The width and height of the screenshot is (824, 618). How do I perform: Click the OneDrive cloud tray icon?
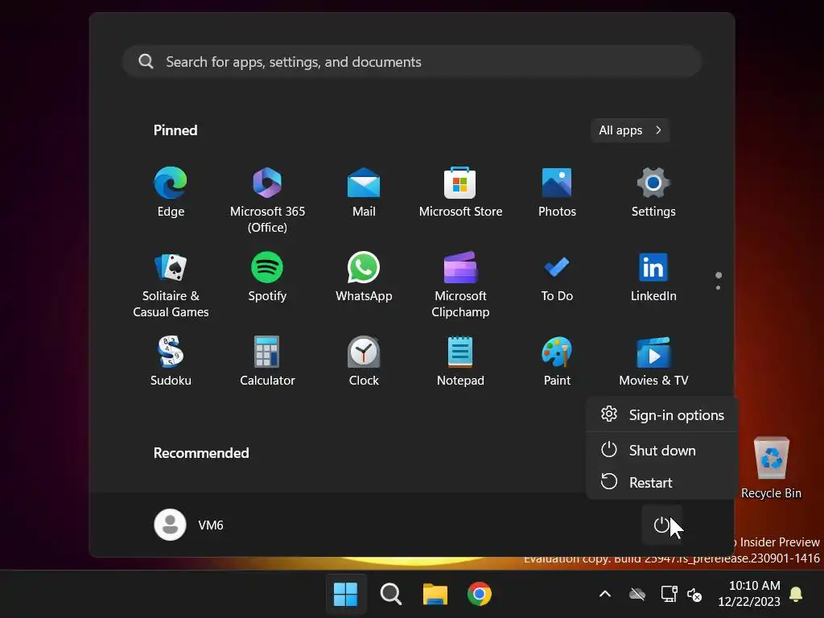637,595
